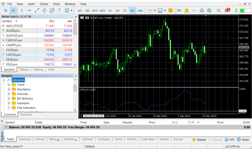This screenshot has width=252, height=149.
Task: Select COCOA.pro in Market Watch
Action: click(13, 54)
